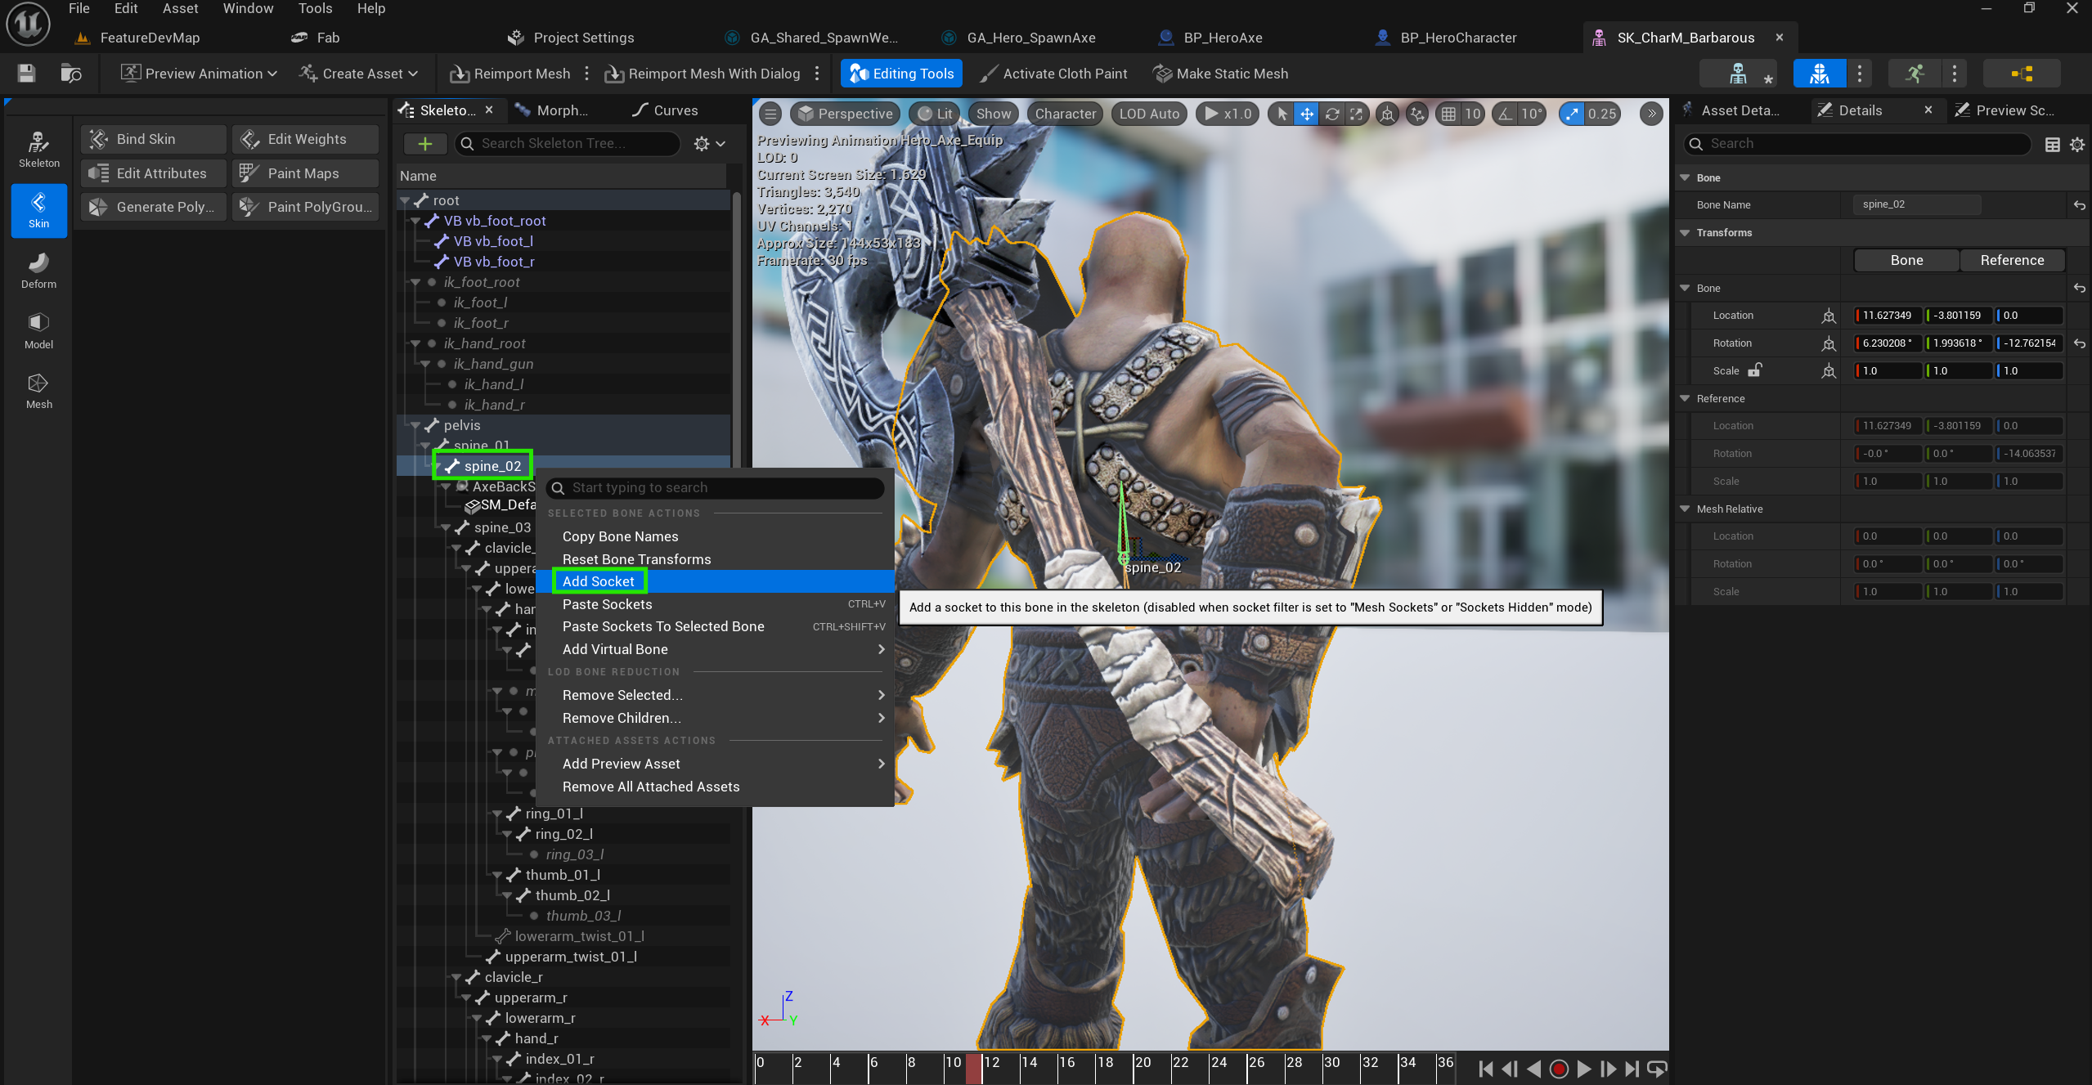The width and height of the screenshot is (2092, 1085).
Task: Toggle scale lock icon
Action: click(x=1754, y=370)
